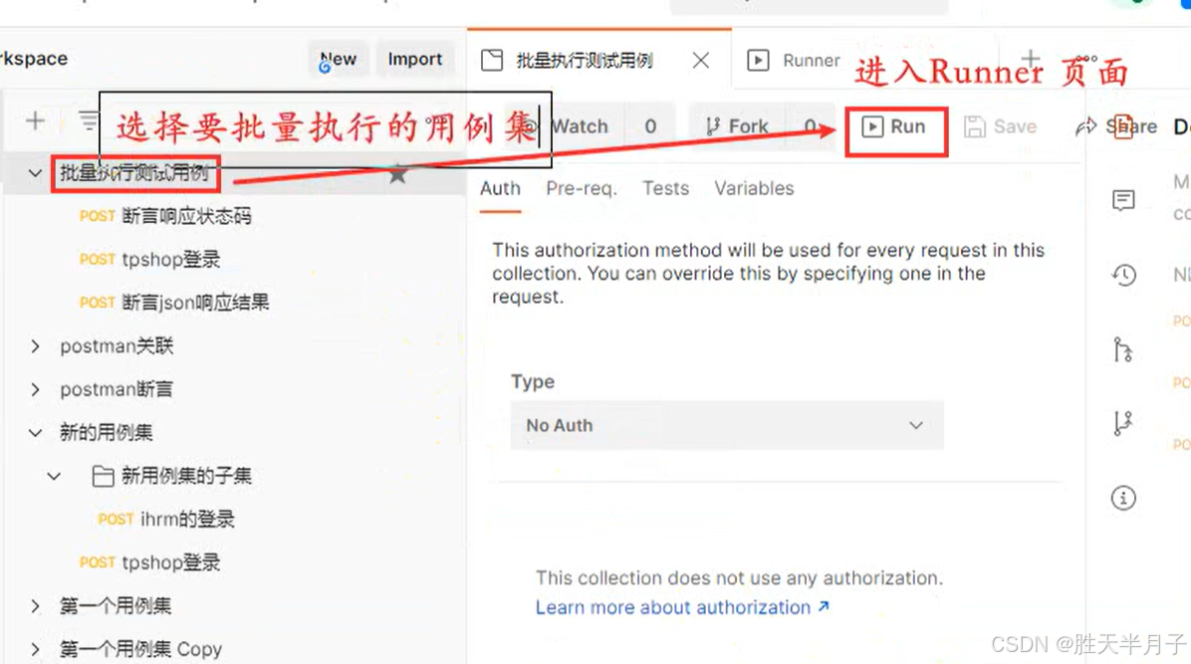Collapse the 新用例集的子集 folder
The width and height of the screenshot is (1191, 664).
[x=53, y=476]
